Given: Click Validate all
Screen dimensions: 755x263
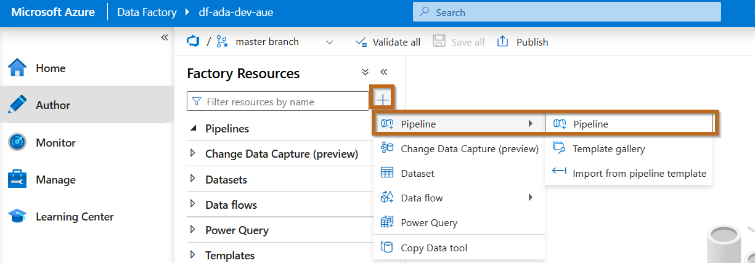Looking at the screenshot, I should (388, 42).
